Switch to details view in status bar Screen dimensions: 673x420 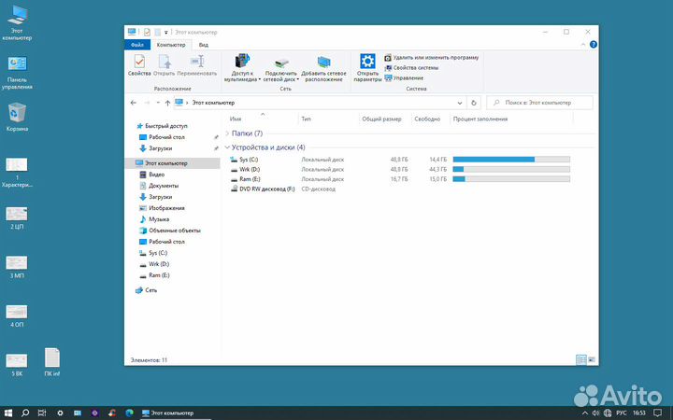coord(580,359)
